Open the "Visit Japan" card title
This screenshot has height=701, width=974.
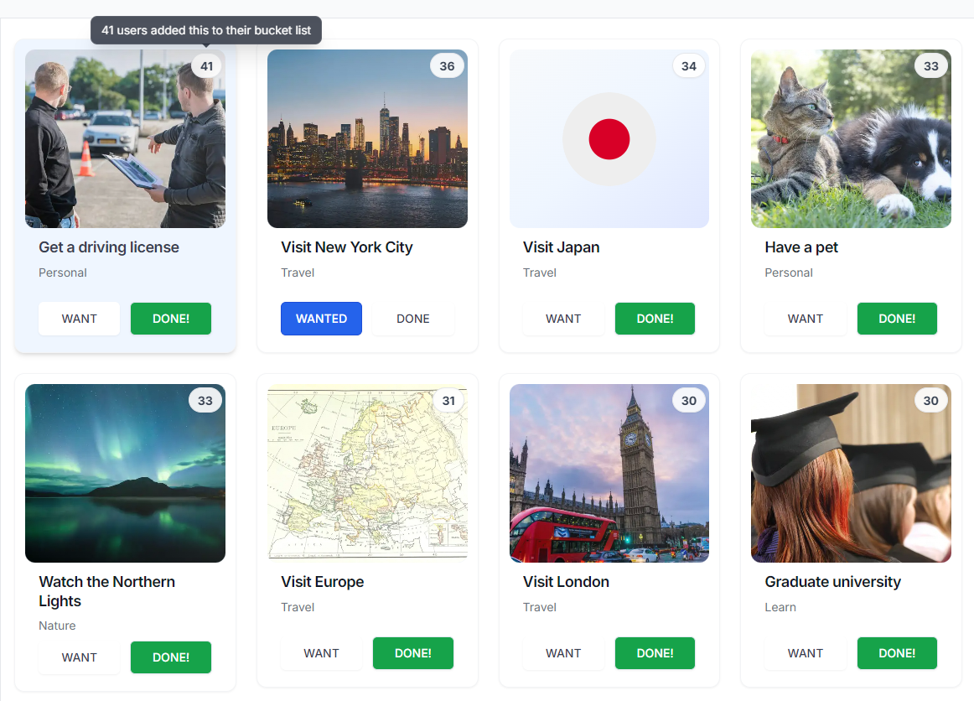point(562,247)
